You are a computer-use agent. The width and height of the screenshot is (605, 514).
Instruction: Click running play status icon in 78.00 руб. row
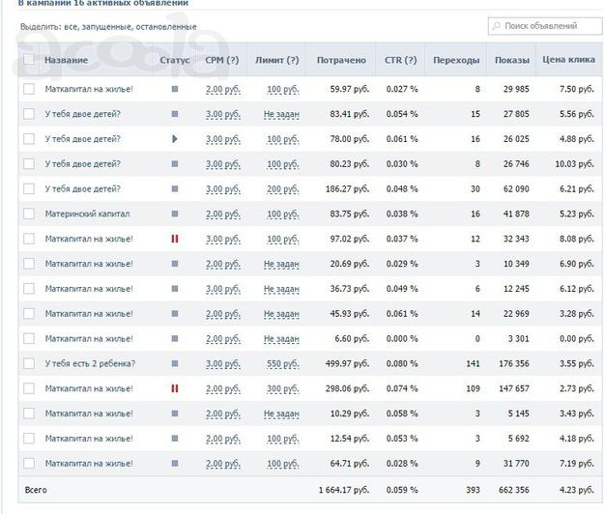tap(175, 139)
